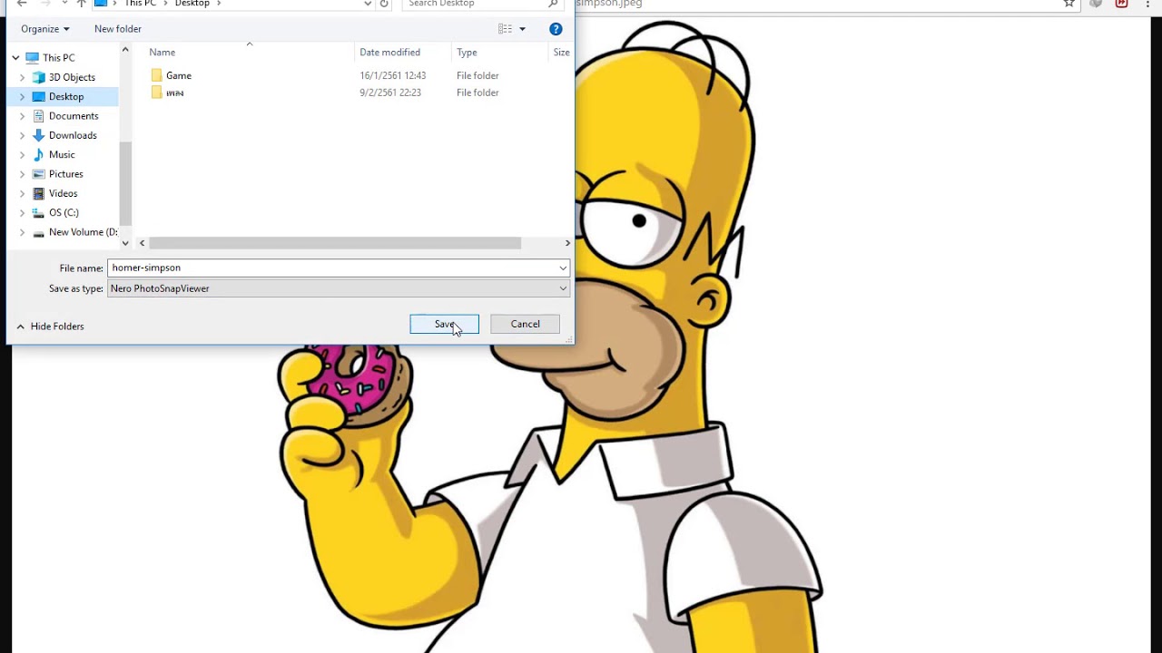The image size is (1162, 653).
Task: Click the Cancel button
Action: click(x=525, y=324)
